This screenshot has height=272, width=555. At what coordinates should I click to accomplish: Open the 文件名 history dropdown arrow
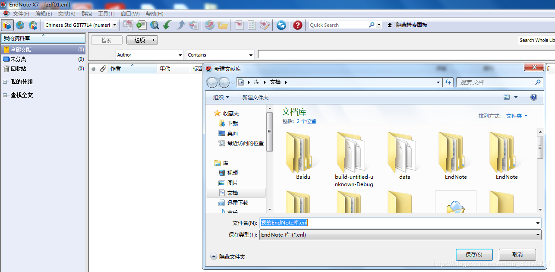pos(538,223)
